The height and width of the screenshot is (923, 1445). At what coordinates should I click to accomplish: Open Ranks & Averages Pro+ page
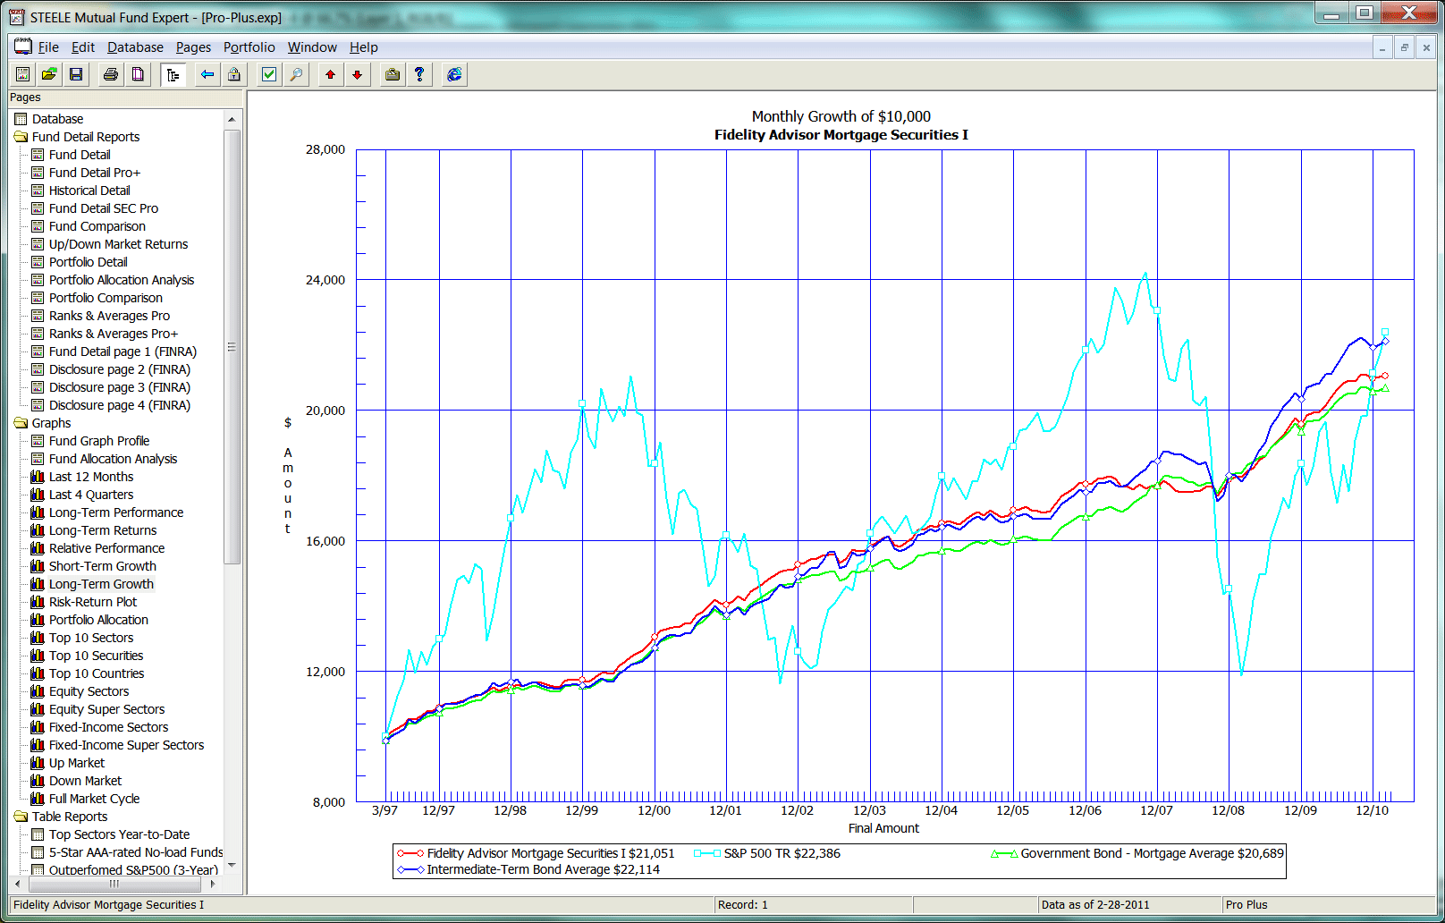point(114,334)
